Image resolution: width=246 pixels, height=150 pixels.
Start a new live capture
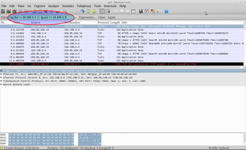(14, 11)
